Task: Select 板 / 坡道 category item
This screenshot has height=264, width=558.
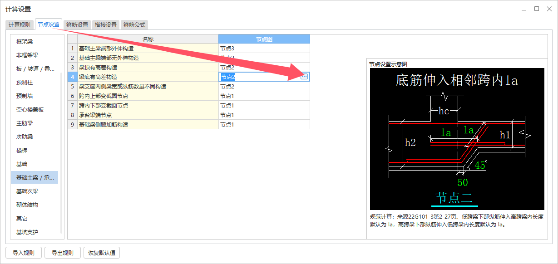Action: [35, 68]
